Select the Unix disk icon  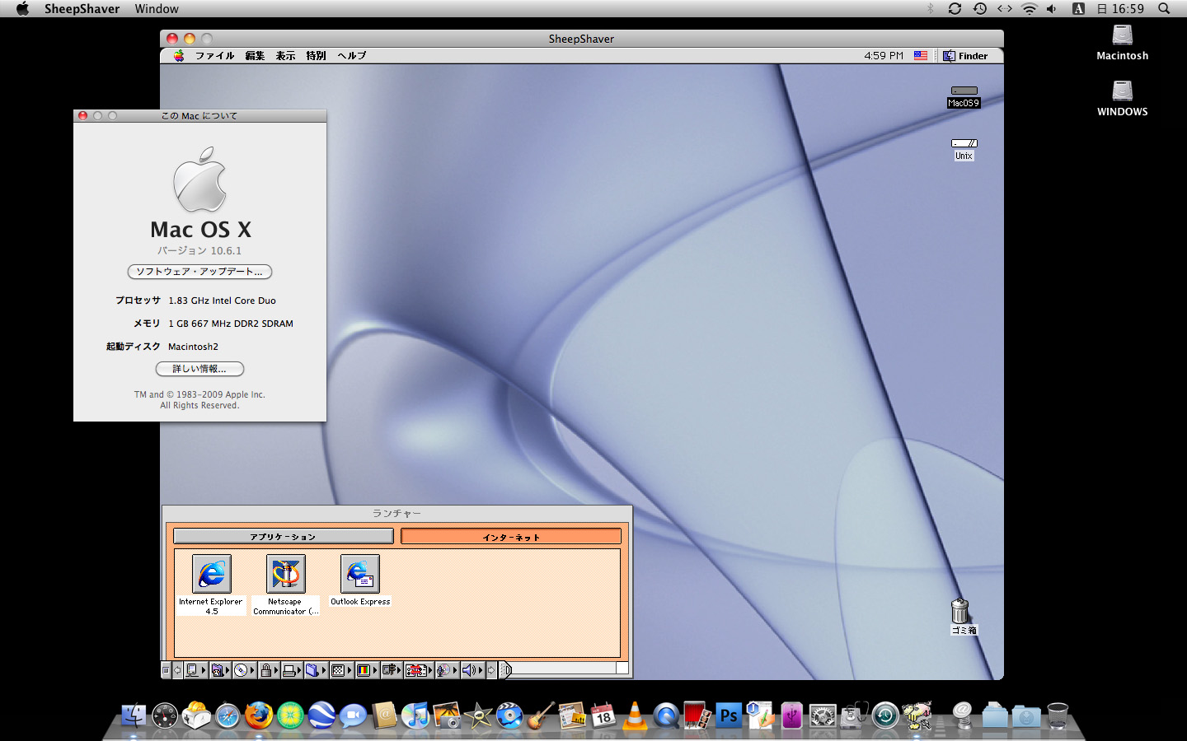click(x=964, y=149)
